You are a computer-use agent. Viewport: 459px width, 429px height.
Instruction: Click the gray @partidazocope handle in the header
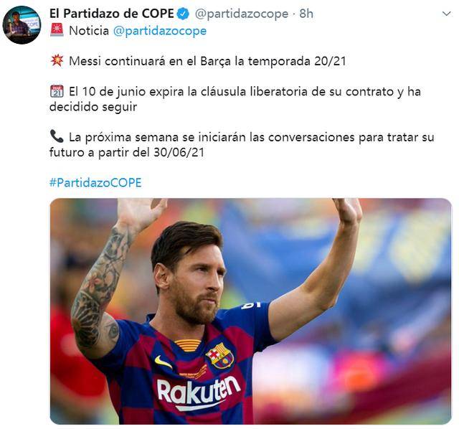click(x=241, y=14)
